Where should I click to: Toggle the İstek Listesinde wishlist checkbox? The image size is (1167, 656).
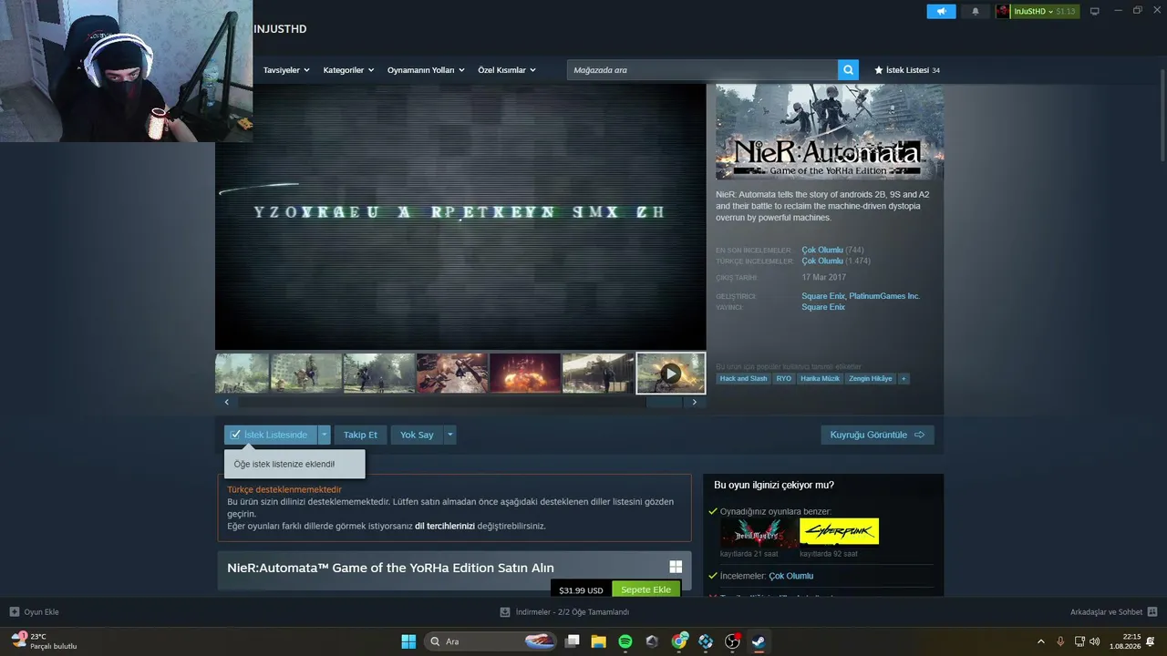click(235, 435)
